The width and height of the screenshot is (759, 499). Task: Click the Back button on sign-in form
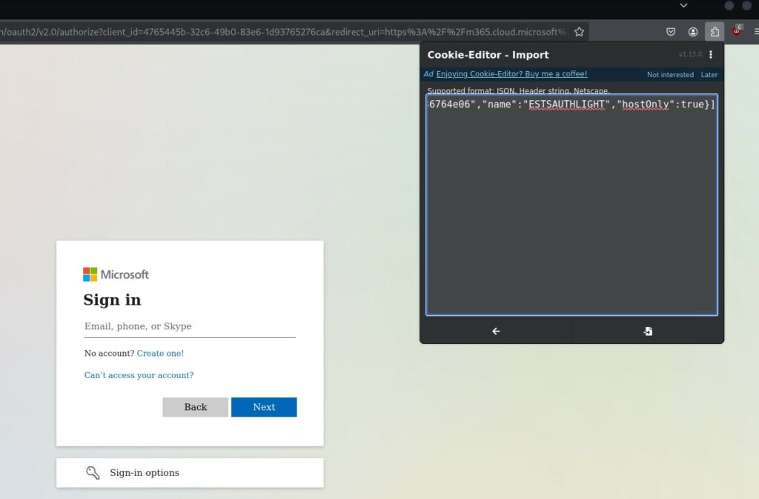(196, 407)
